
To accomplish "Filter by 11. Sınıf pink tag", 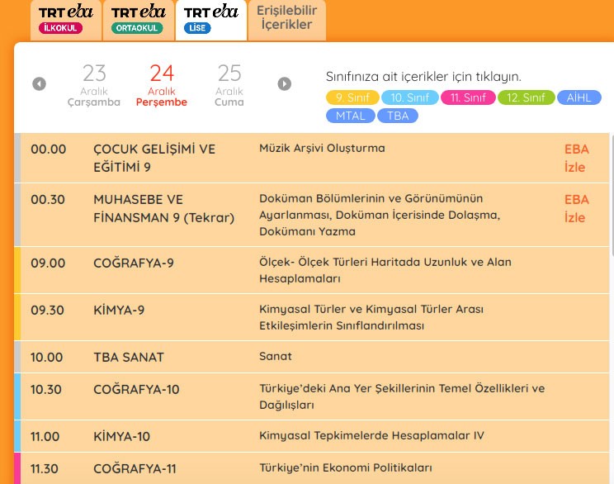I will coord(468,97).
